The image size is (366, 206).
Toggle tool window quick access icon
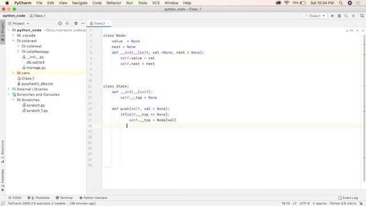coord(3,204)
